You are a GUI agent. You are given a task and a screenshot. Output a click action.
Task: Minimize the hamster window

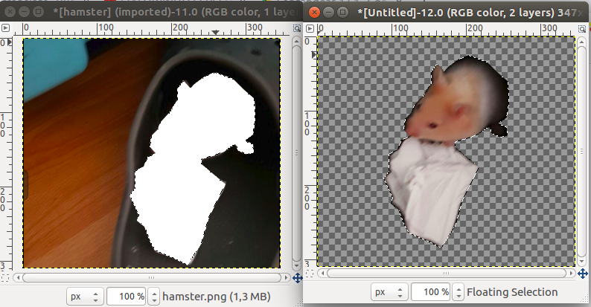pyautogui.click(x=24, y=12)
